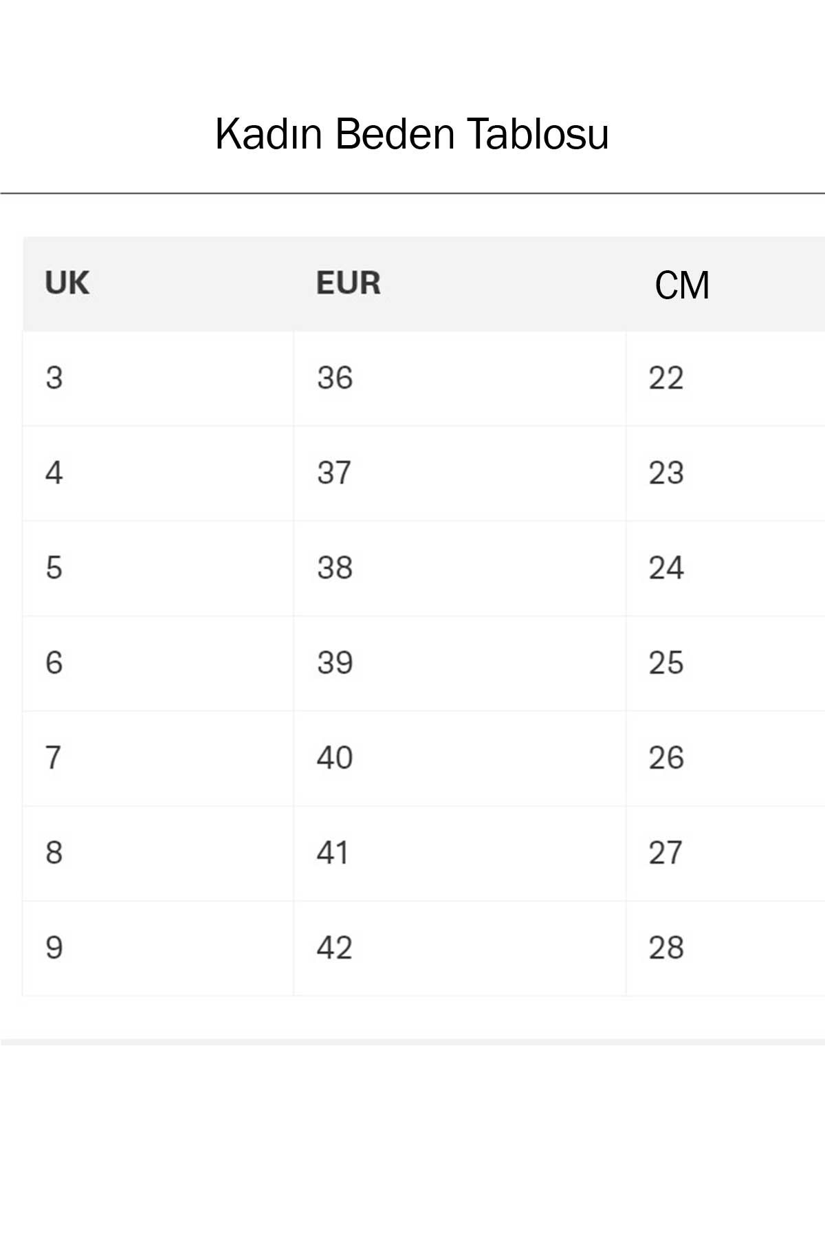The width and height of the screenshot is (825, 1238).
Task: Click UK size 9 cell
Action: 54,947
